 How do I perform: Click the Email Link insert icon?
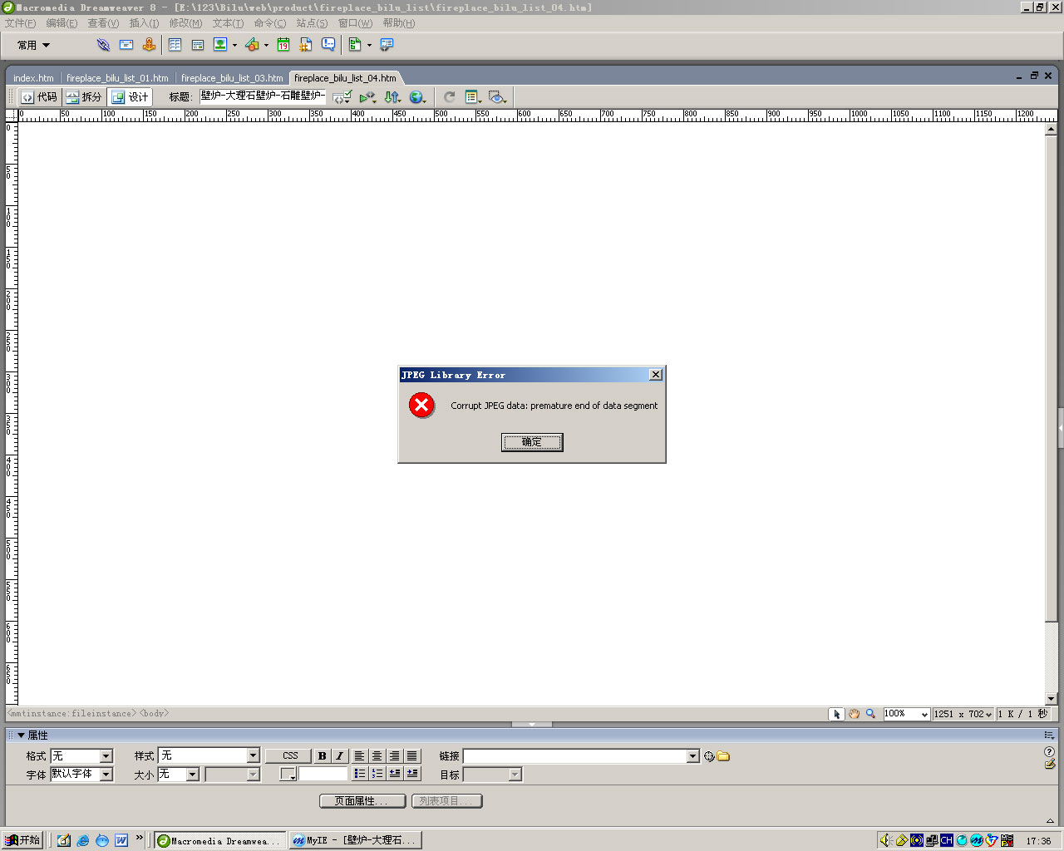tap(126, 45)
